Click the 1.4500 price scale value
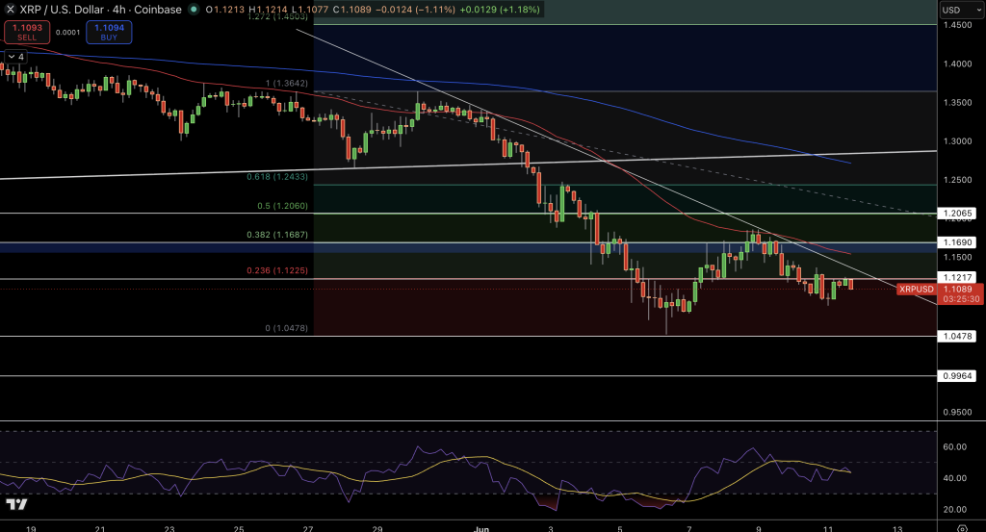This screenshot has width=986, height=532. coord(958,25)
